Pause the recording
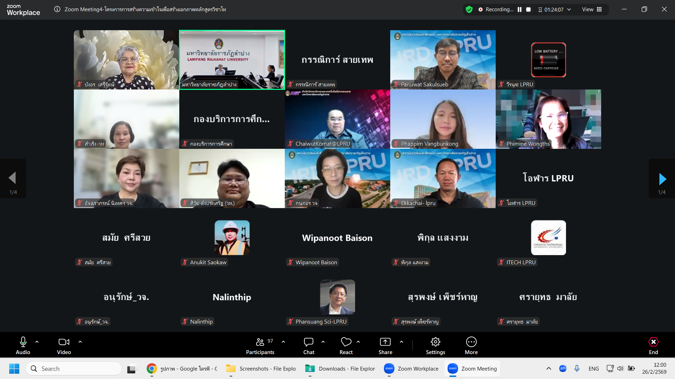 click(520, 9)
